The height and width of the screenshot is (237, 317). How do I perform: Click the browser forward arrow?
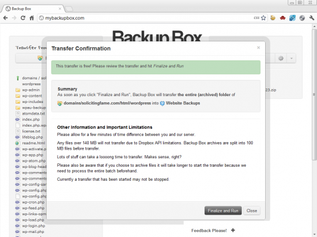(14, 18)
